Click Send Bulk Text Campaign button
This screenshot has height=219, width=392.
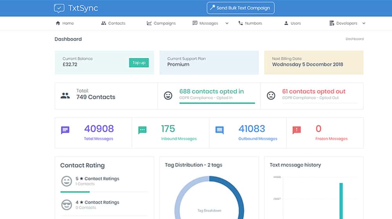click(x=241, y=8)
